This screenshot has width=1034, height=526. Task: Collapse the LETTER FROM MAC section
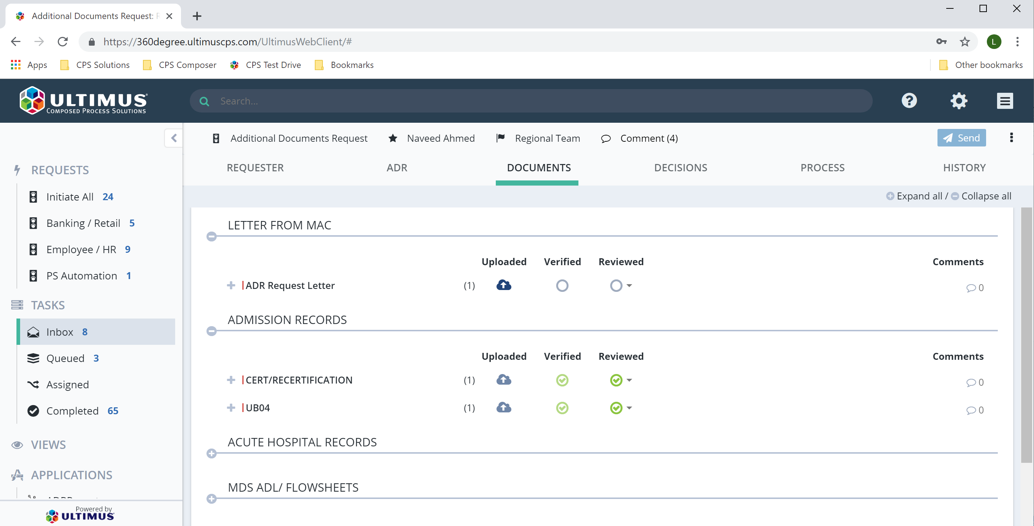point(212,236)
